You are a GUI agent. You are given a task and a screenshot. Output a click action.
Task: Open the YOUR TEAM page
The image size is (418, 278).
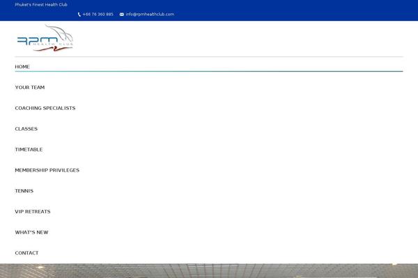click(x=30, y=88)
